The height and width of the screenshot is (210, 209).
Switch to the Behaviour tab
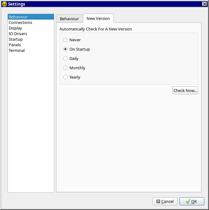click(69, 19)
